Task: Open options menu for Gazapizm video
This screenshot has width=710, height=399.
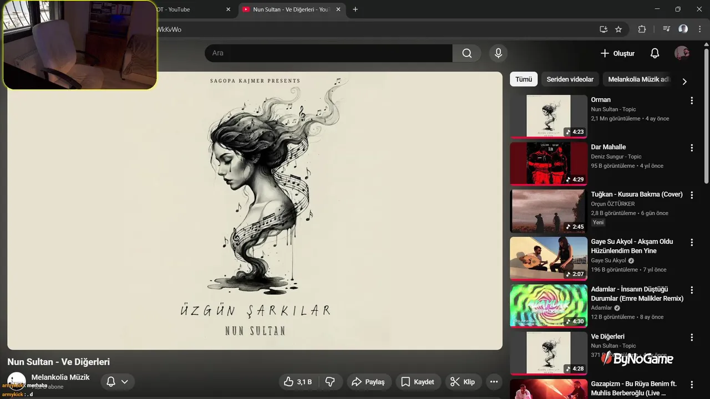Action: click(x=692, y=385)
